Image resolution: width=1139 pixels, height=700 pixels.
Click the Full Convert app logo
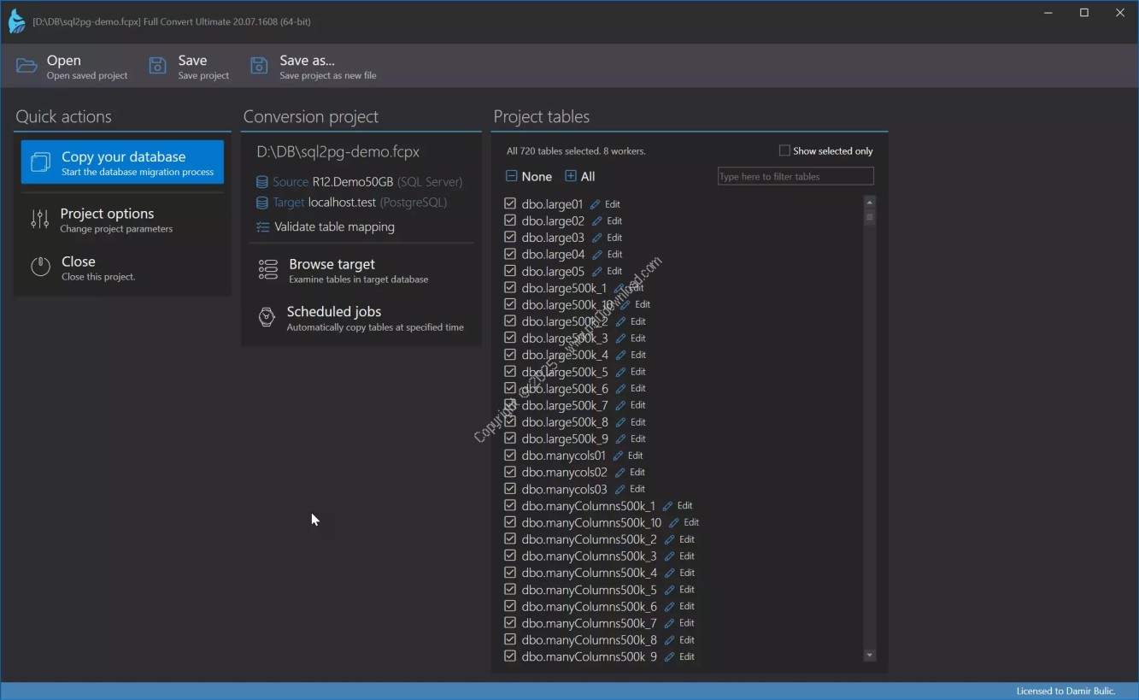click(16, 21)
